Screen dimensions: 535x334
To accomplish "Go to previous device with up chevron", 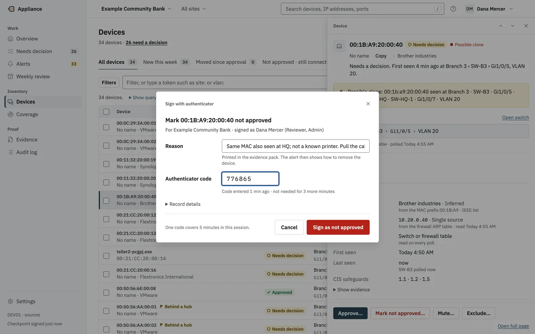I will 501,26.
